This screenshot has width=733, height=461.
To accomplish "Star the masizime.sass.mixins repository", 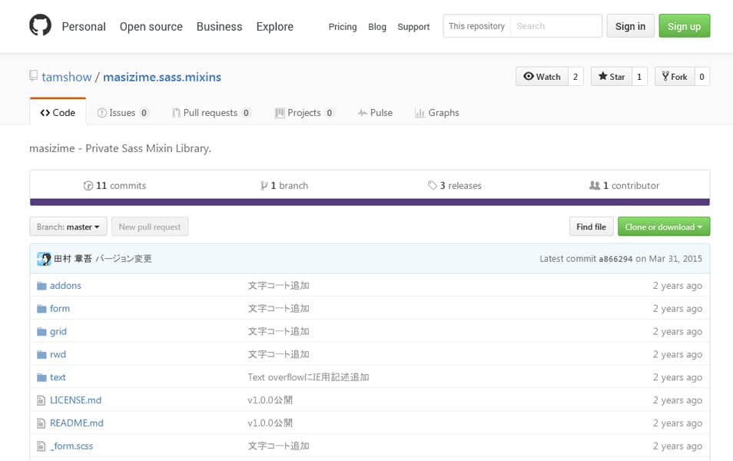I will coord(612,77).
